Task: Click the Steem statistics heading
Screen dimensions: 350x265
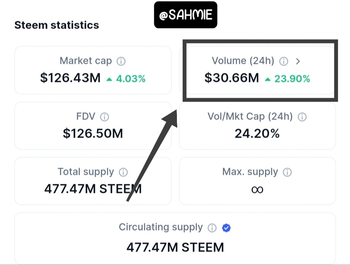Action: 57,25
